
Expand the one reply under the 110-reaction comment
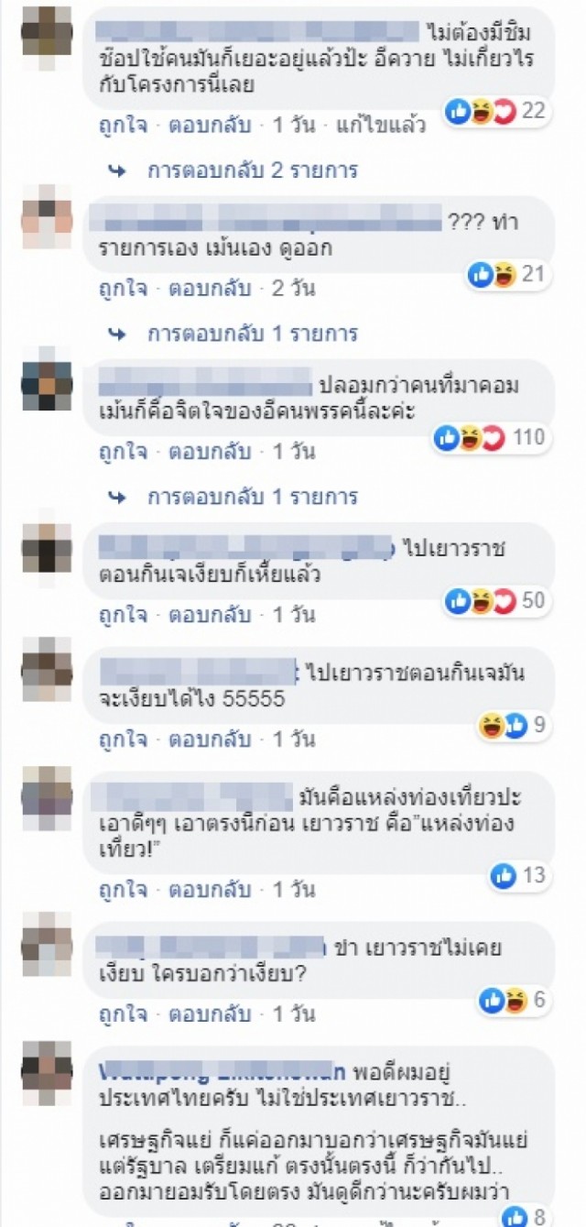tap(232, 497)
